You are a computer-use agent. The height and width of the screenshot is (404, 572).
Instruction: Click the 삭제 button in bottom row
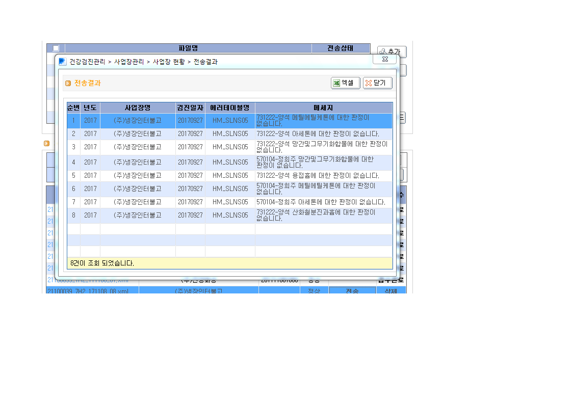[x=391, y=290]
